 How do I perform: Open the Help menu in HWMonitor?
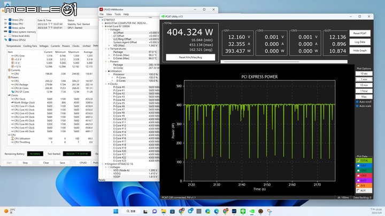(126, 14)
